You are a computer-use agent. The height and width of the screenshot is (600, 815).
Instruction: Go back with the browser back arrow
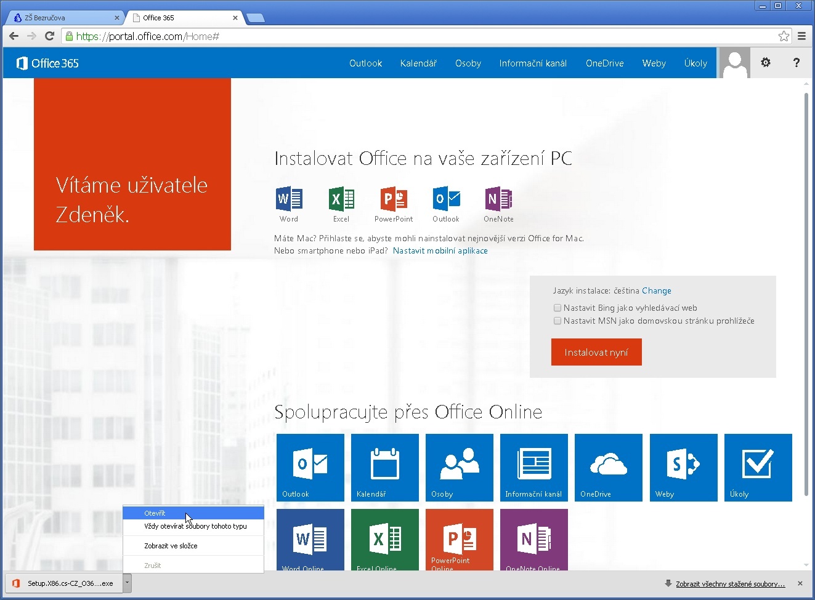pyautogui.click(x=14, y=36)
